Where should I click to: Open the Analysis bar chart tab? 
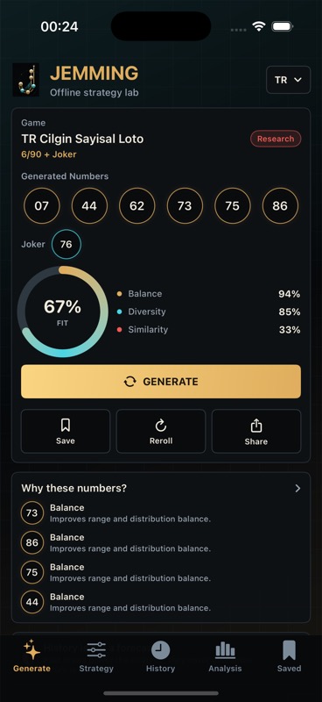click(225, 656)
